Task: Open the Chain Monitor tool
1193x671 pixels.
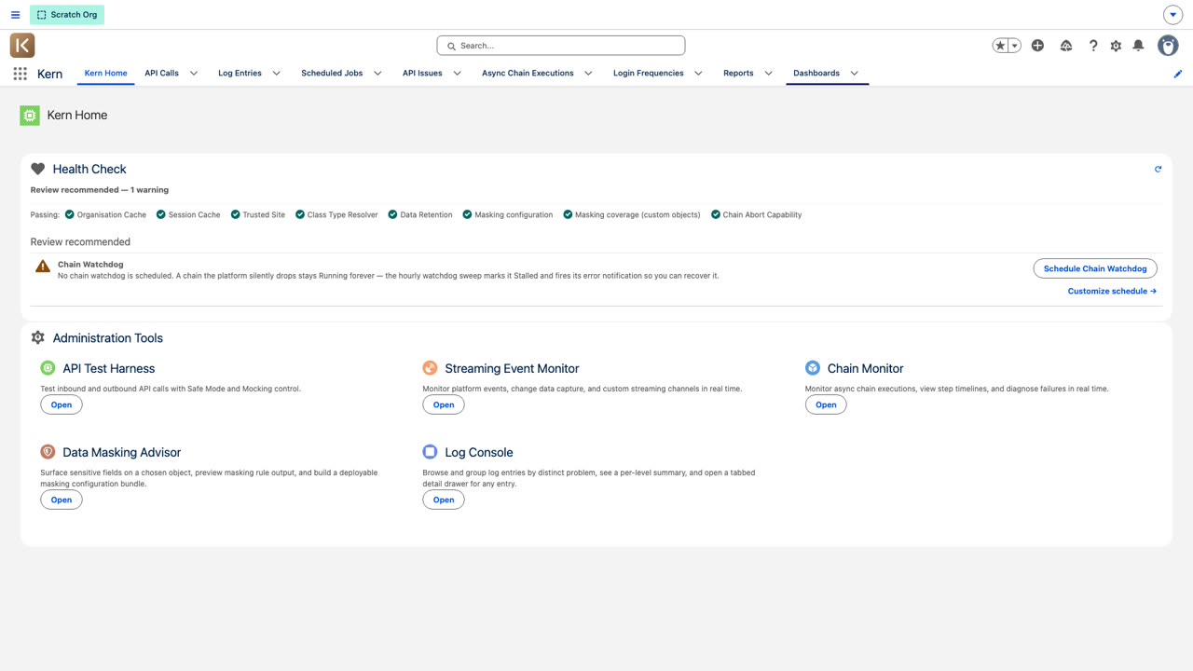Action: coord(826,404)
